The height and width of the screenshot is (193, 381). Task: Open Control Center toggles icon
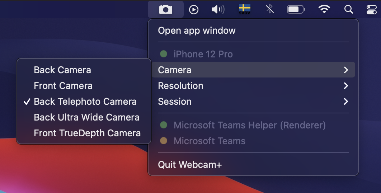[372, 10]
